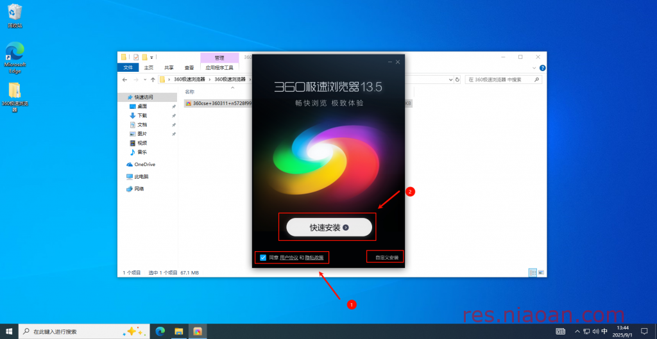Show hidden system tray icons
657x339 pixels.
pyautogui.click(x=577, y=331)
